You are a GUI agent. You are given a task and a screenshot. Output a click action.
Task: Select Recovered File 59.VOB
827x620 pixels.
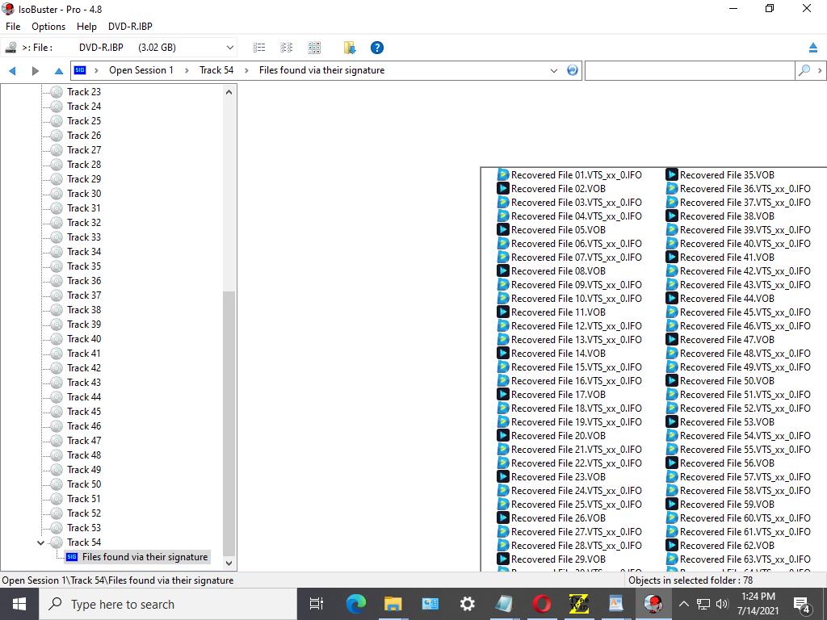(x=727, y=504)
